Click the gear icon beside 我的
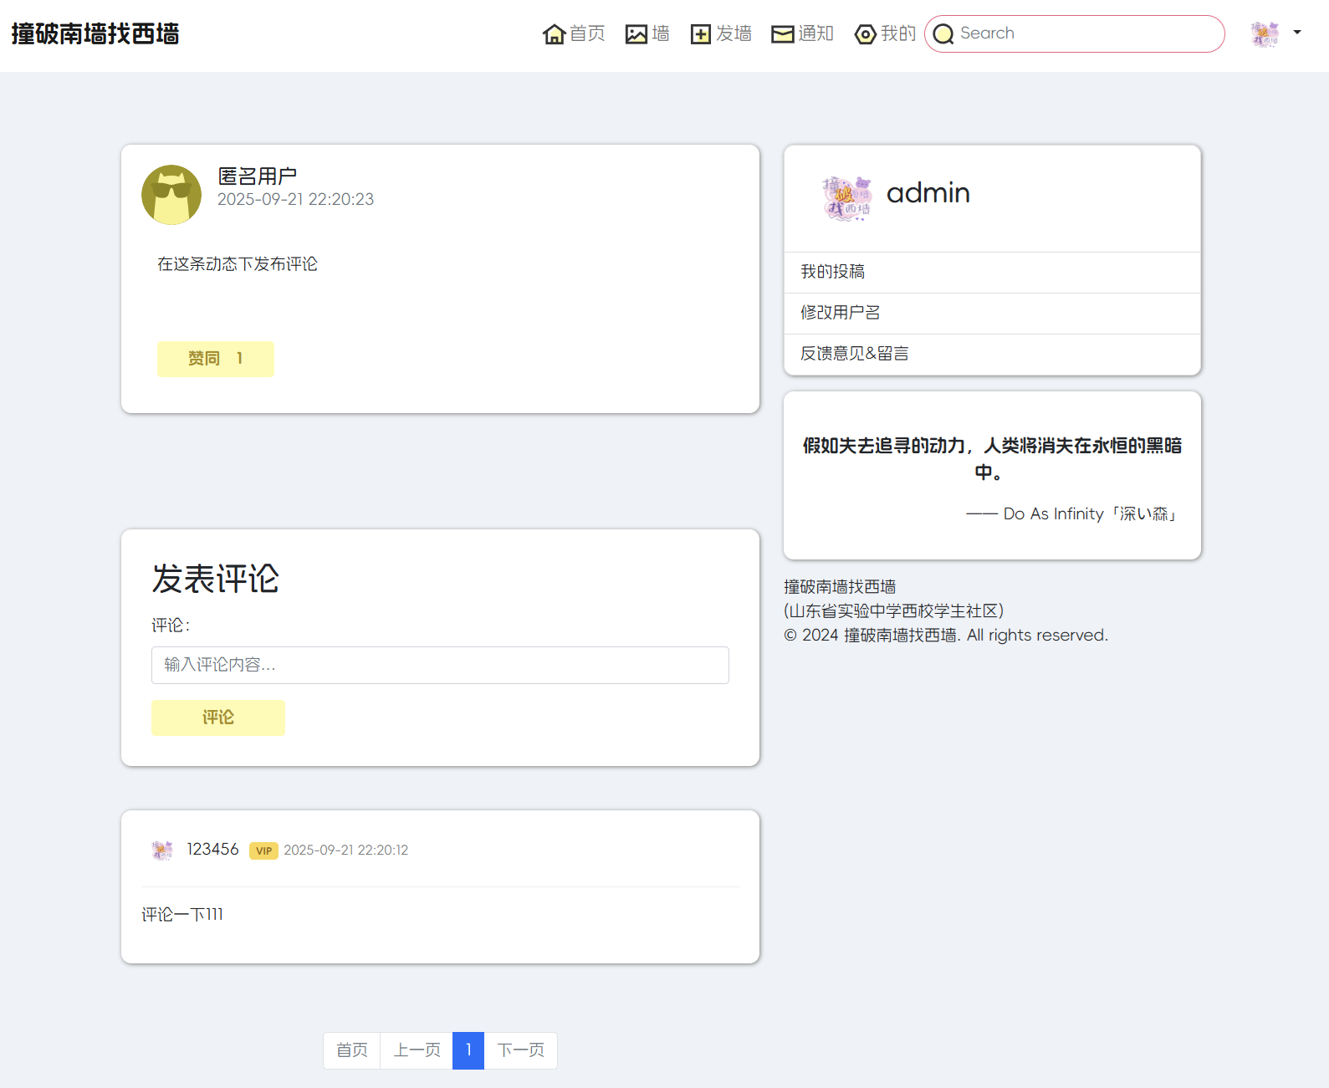The width and height of the screenshot is (1329, 1088). point(866,34)
